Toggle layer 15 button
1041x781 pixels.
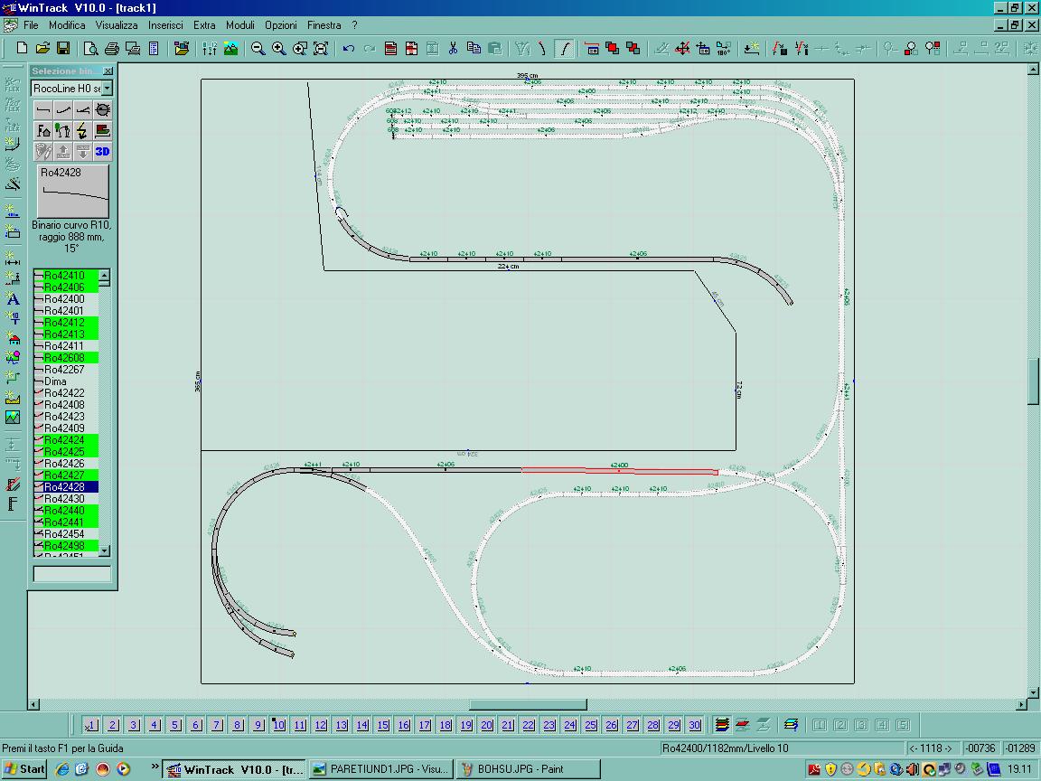click(383, 725)
